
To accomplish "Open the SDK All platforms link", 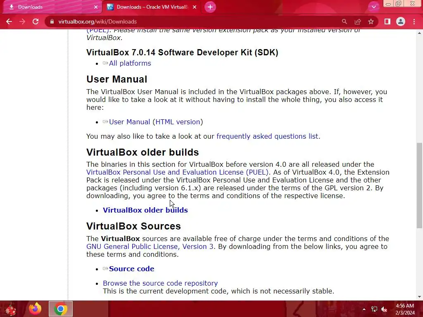I will [x=130, y=63].
